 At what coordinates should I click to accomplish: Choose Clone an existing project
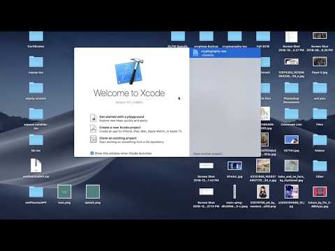pyautogui.click(x=118, y=138)
